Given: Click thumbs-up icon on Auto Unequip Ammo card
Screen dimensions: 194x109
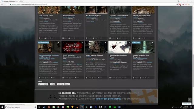Looking at the screenshot, I should pos(45,38).
